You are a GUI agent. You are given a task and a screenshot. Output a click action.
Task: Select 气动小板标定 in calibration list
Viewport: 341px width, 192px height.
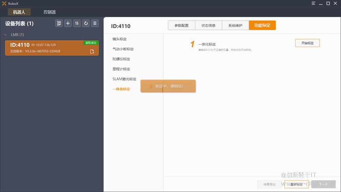pos(123,49)
